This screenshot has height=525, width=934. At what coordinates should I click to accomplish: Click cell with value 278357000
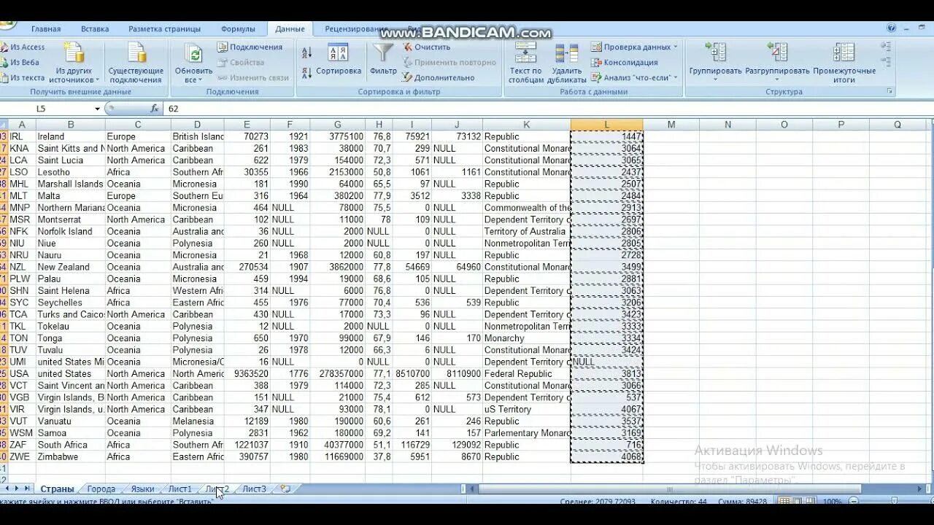coord(338,373)
